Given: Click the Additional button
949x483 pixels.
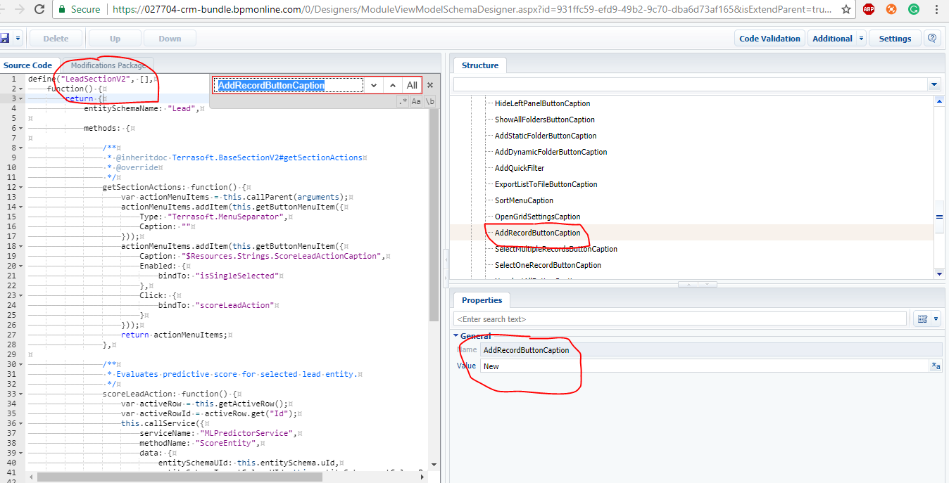Looking at the screenshot, I should click(832, 39).
